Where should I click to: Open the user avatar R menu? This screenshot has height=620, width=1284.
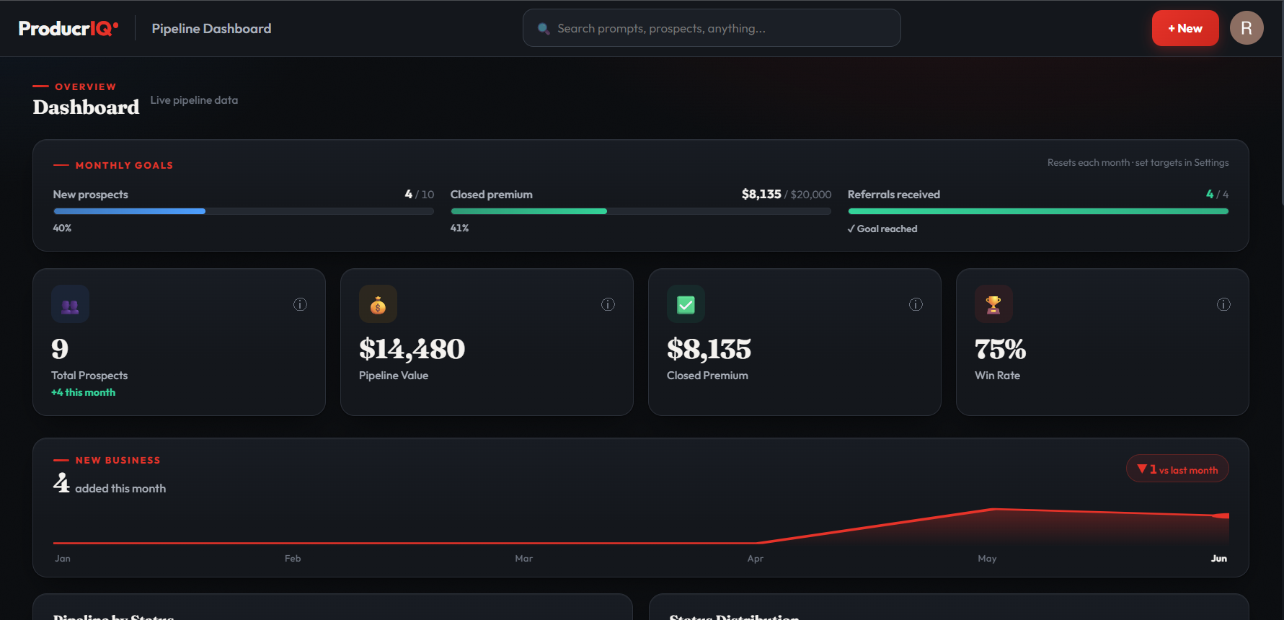1247,28
